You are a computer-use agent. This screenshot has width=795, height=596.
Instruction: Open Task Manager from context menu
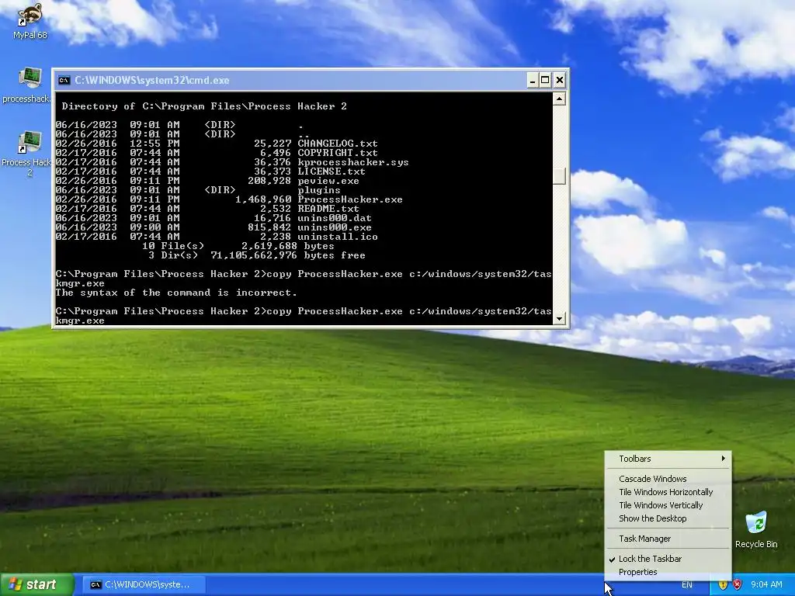(668, 539)
